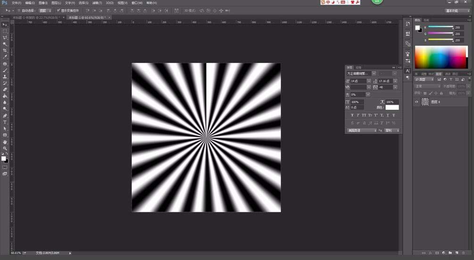Toggle Strikethrough text style button
The height and width of the screenshot is (260, 474).
[x=394, y=115]
